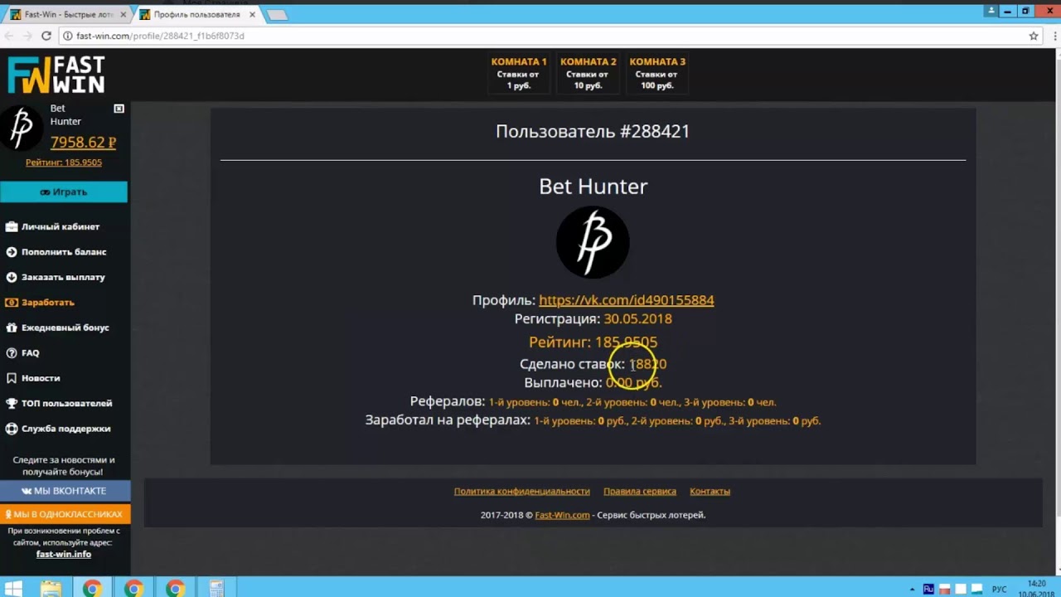Show hidden tray icons arrow
The width and height of the screenshot is (1061, 597).
click(x=913, y=590)
